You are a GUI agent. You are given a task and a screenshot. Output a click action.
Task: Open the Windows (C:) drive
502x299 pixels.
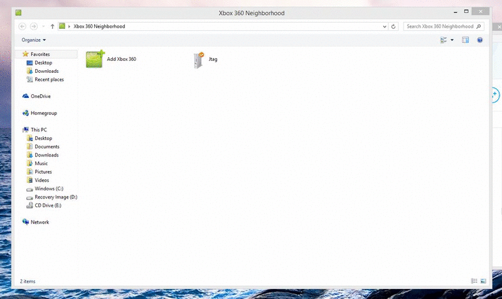(x=49, y=188)
